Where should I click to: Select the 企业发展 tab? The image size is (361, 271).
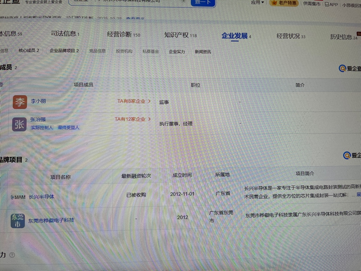pyautogui.click(x=236, y=36)
